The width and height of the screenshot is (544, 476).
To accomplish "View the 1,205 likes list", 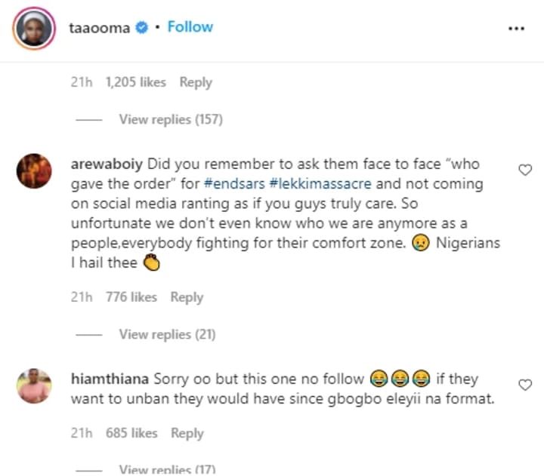I will tap(136, 82).
